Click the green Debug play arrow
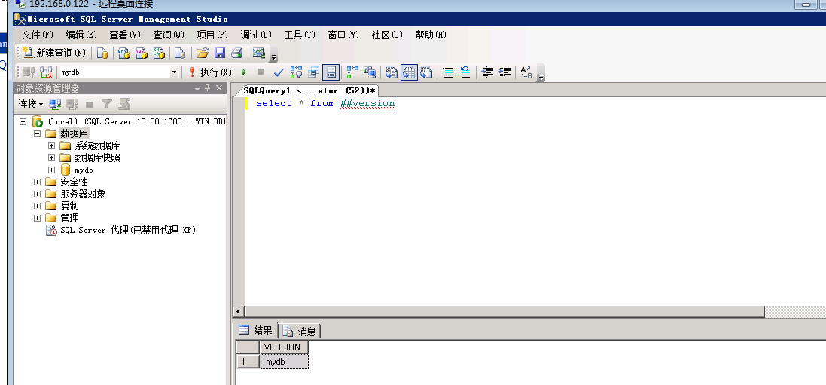The width and height of the screenshot is (826, 385). 244,72
